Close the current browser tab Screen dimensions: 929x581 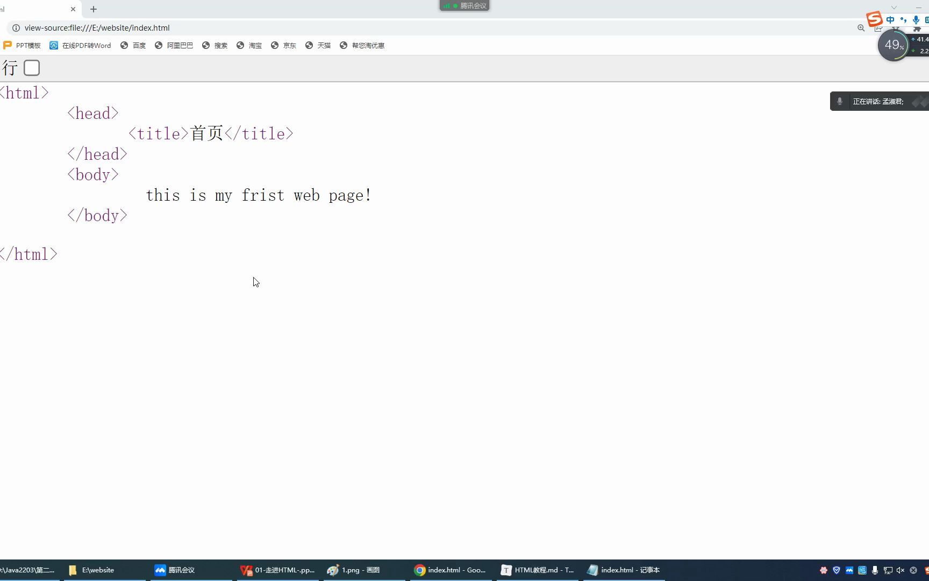(73, 9)
